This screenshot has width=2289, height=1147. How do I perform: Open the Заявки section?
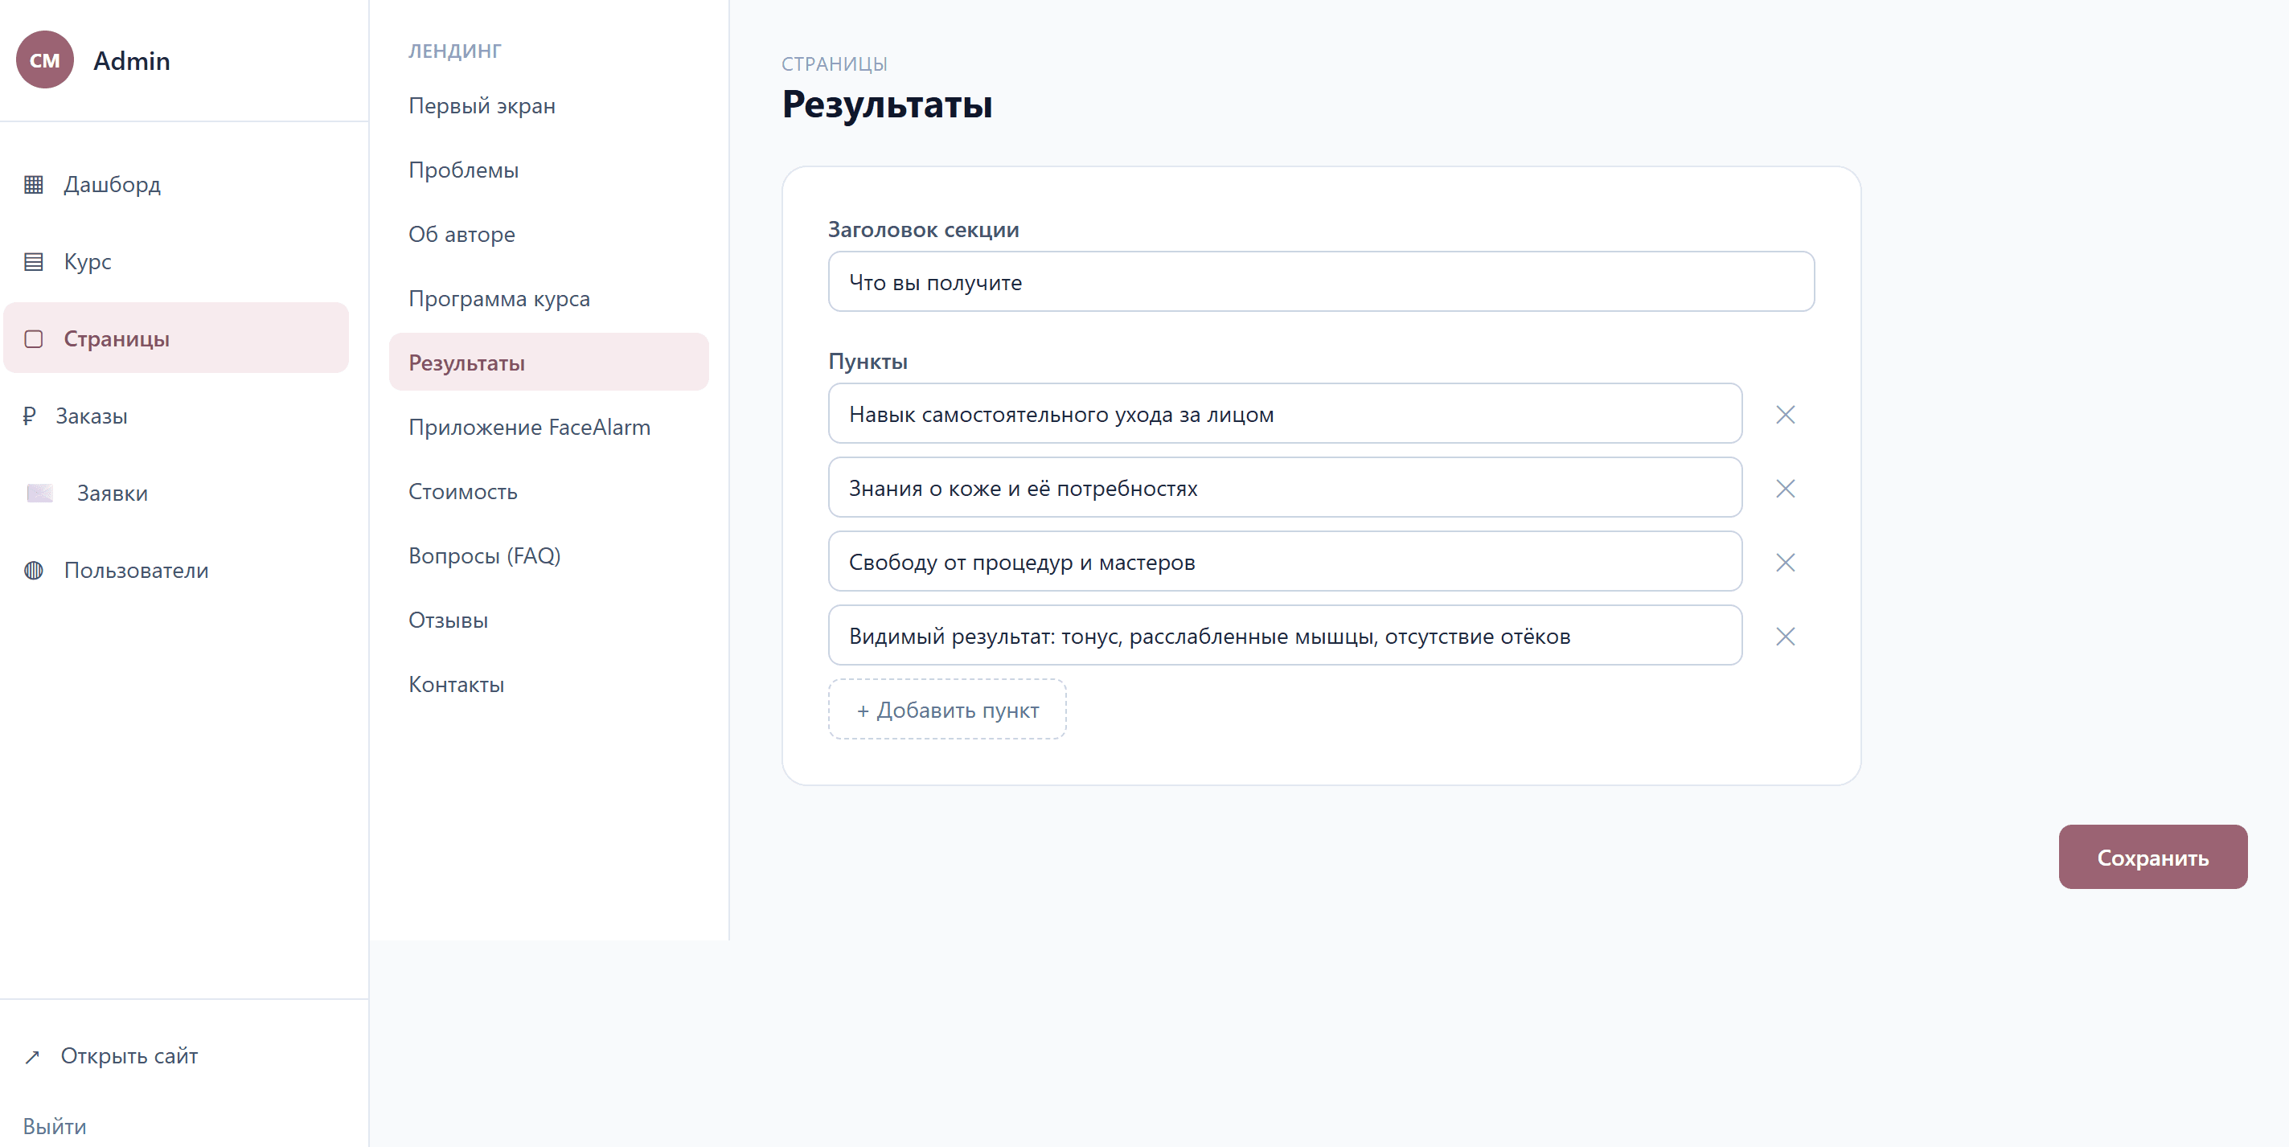pos(176,493)
